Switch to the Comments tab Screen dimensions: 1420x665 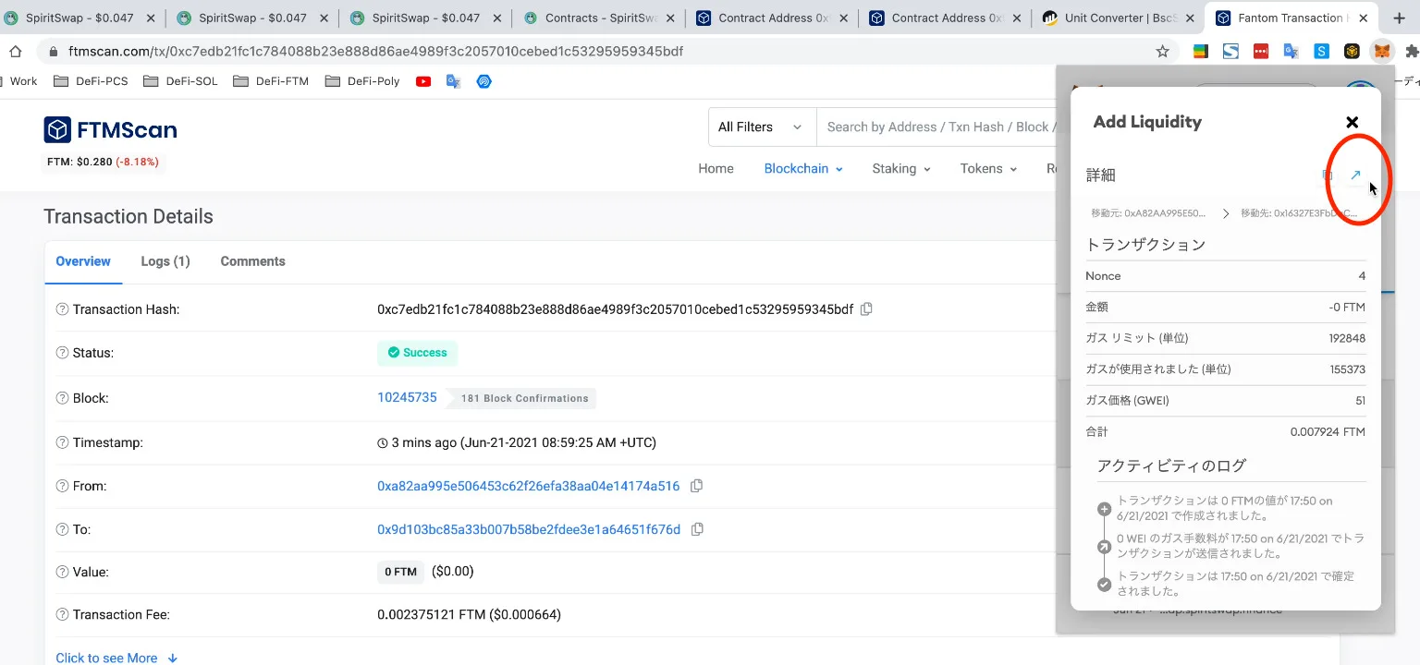click(252, 261)
